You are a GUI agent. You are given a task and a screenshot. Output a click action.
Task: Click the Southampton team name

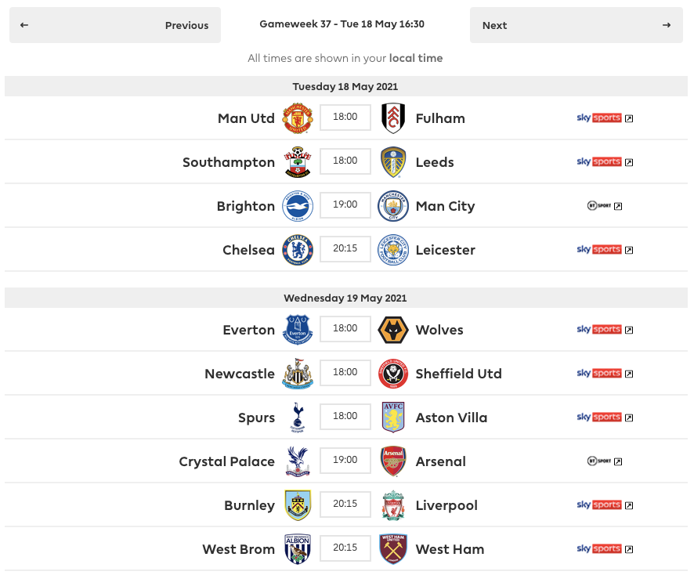coord(229,162)
